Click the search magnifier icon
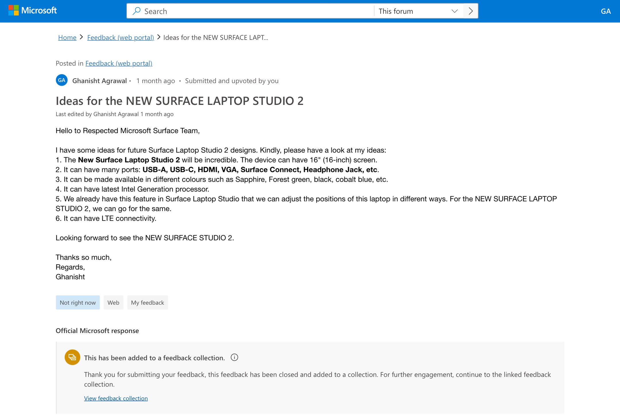The width and height of the screenshot is (620, 415). point(137,11)
